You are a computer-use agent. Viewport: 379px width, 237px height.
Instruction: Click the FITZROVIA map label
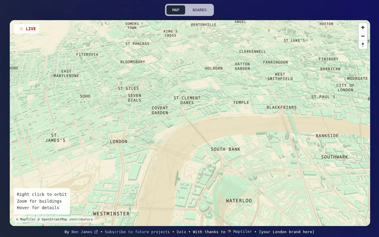[87, 55]
